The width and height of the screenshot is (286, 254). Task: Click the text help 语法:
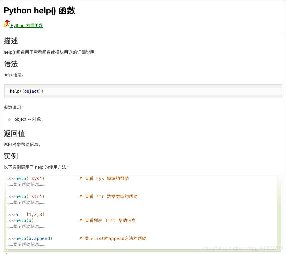click(x=13, y=75)
